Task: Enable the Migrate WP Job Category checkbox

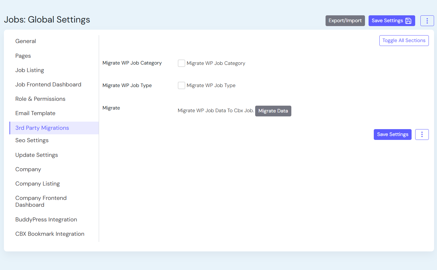Action: (x=182, y=63)
